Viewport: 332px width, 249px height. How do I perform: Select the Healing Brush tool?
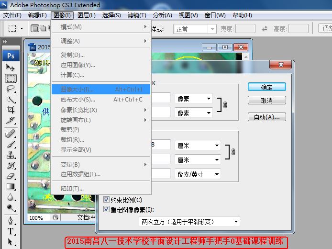click(x=11, y=134)
